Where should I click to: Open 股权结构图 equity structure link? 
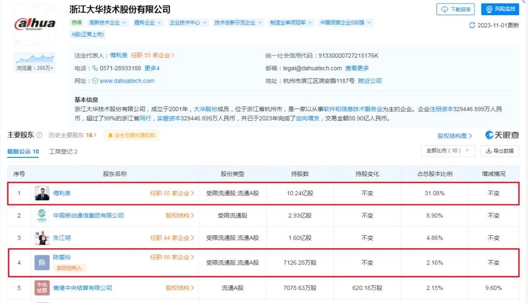[455, 136]
